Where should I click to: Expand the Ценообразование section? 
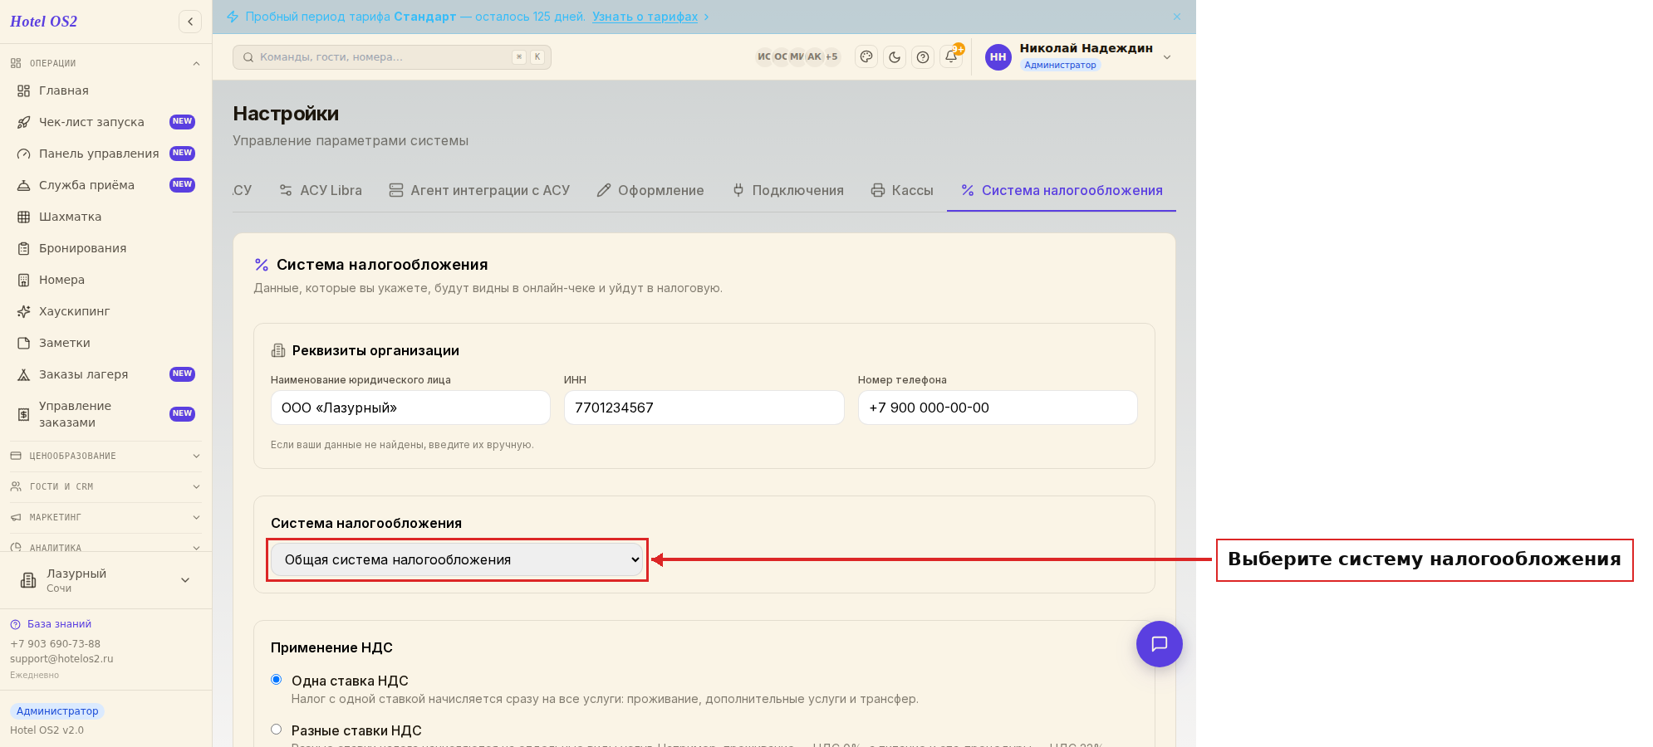click(105, 456)
